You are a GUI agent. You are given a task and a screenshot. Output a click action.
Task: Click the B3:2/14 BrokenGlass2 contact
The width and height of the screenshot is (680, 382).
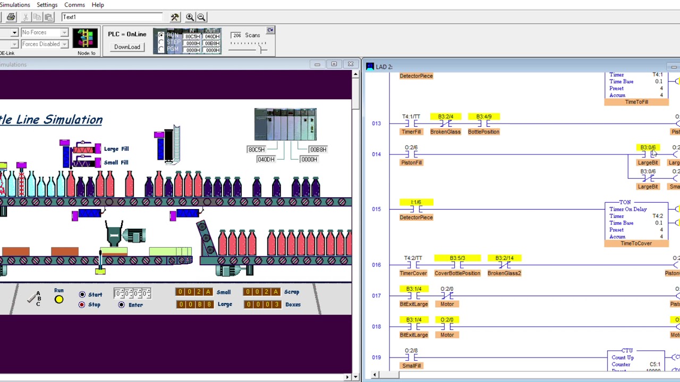click(x=504, y=265)
